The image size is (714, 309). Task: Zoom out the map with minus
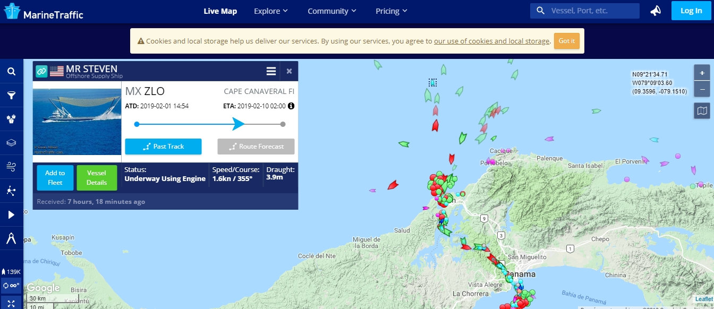pos(702,89)
